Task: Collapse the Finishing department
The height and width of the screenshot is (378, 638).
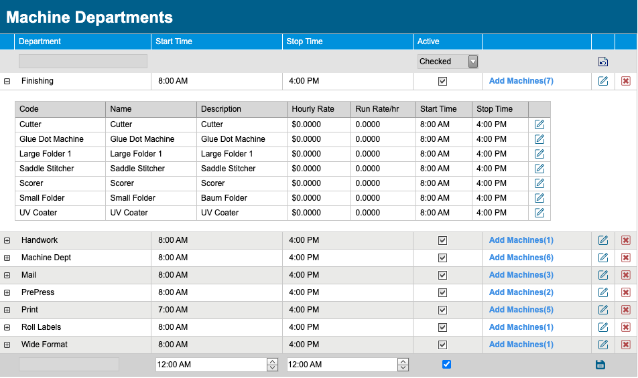Action: tap(7, 81)
